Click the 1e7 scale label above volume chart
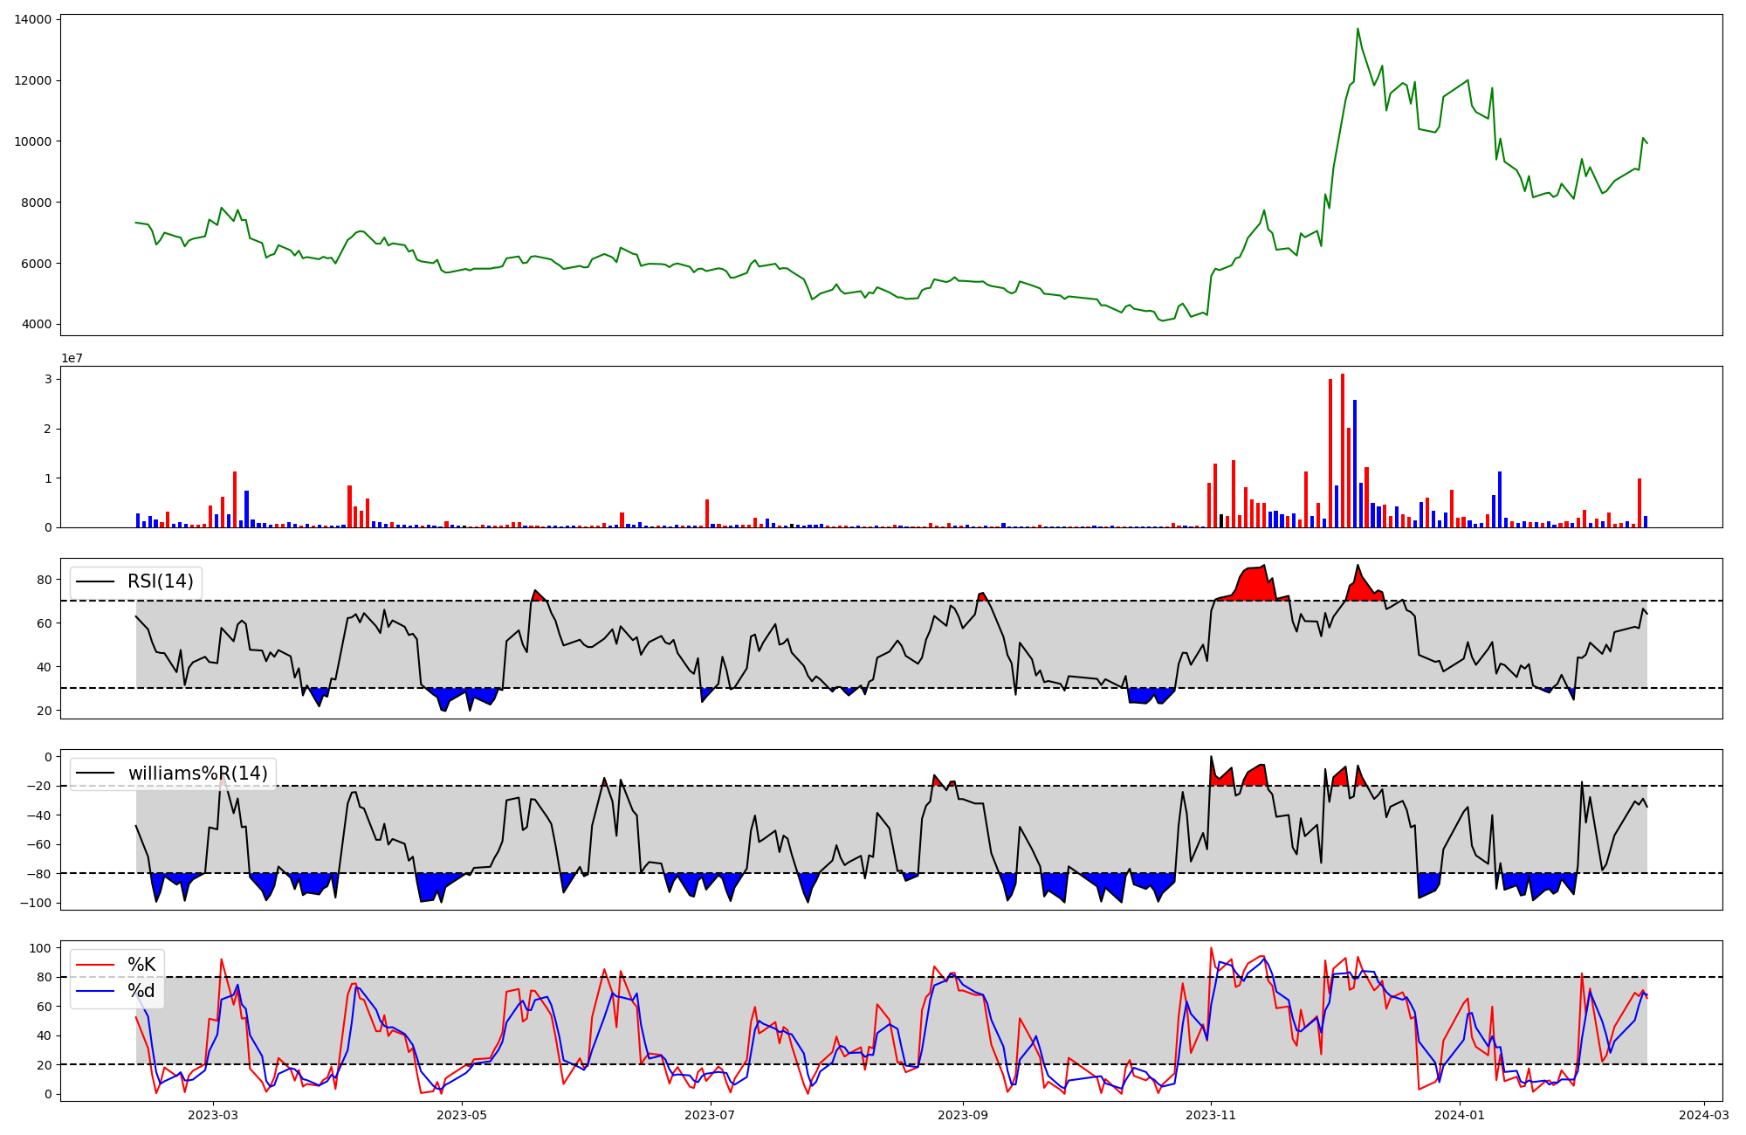Viewport: 1746px width, 1135px height. (x=72, y=358)
